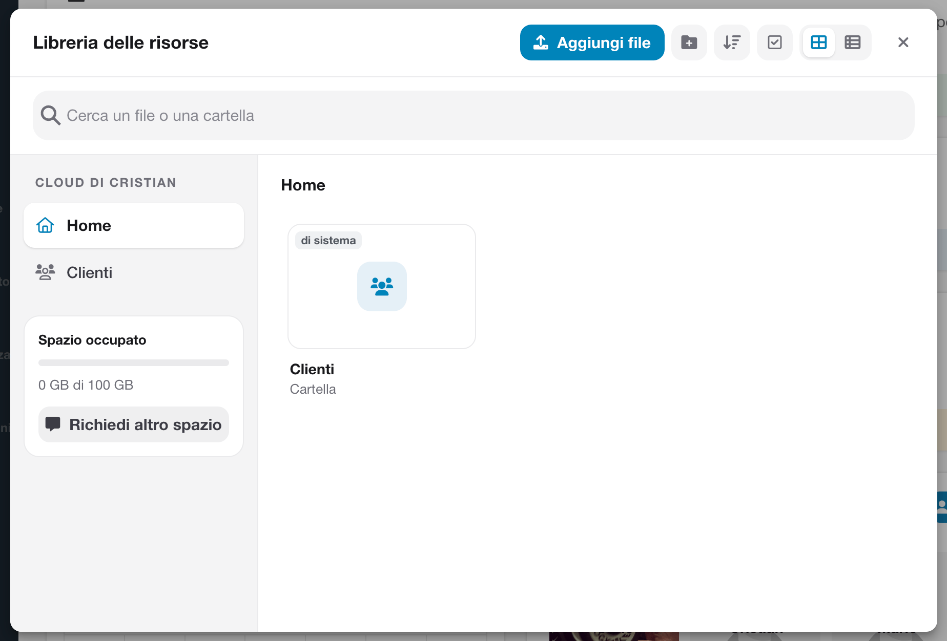Open the Clienti folder thumbnail
947x641 pixels.
coord(382,286)
